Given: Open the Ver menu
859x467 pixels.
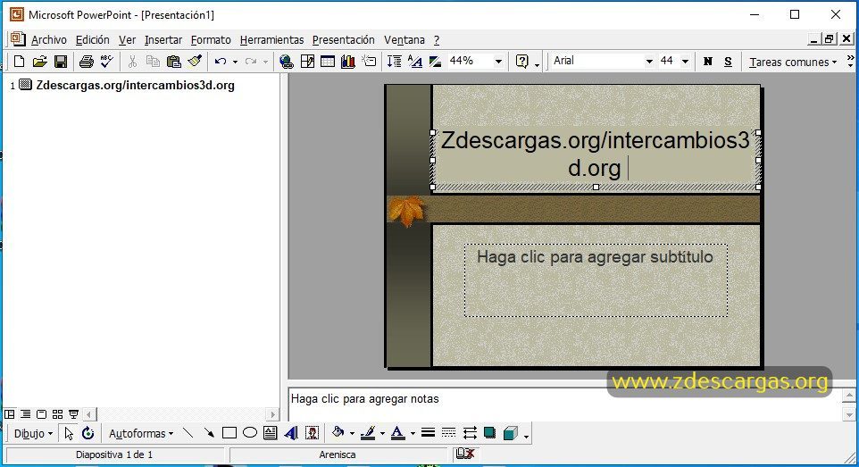Looking at the screenshot, I should 127,40.
